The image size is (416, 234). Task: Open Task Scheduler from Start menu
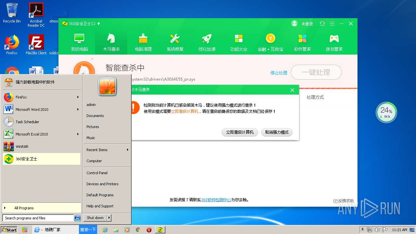42,122
